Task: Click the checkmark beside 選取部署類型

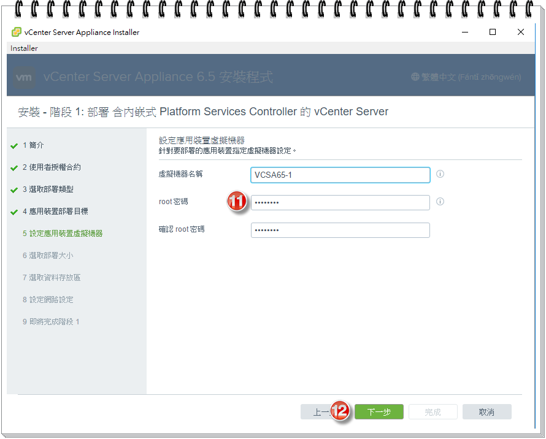Action: 14,190
